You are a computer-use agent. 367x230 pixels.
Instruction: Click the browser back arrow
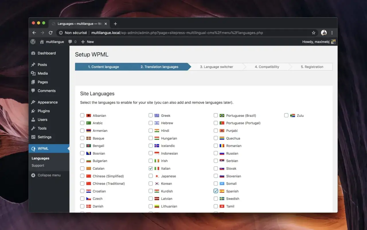pyautogui.click(x=34, y=33)
